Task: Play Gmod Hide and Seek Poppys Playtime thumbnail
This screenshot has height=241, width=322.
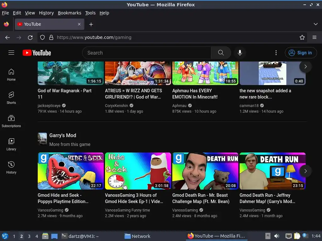Action: 71,171
